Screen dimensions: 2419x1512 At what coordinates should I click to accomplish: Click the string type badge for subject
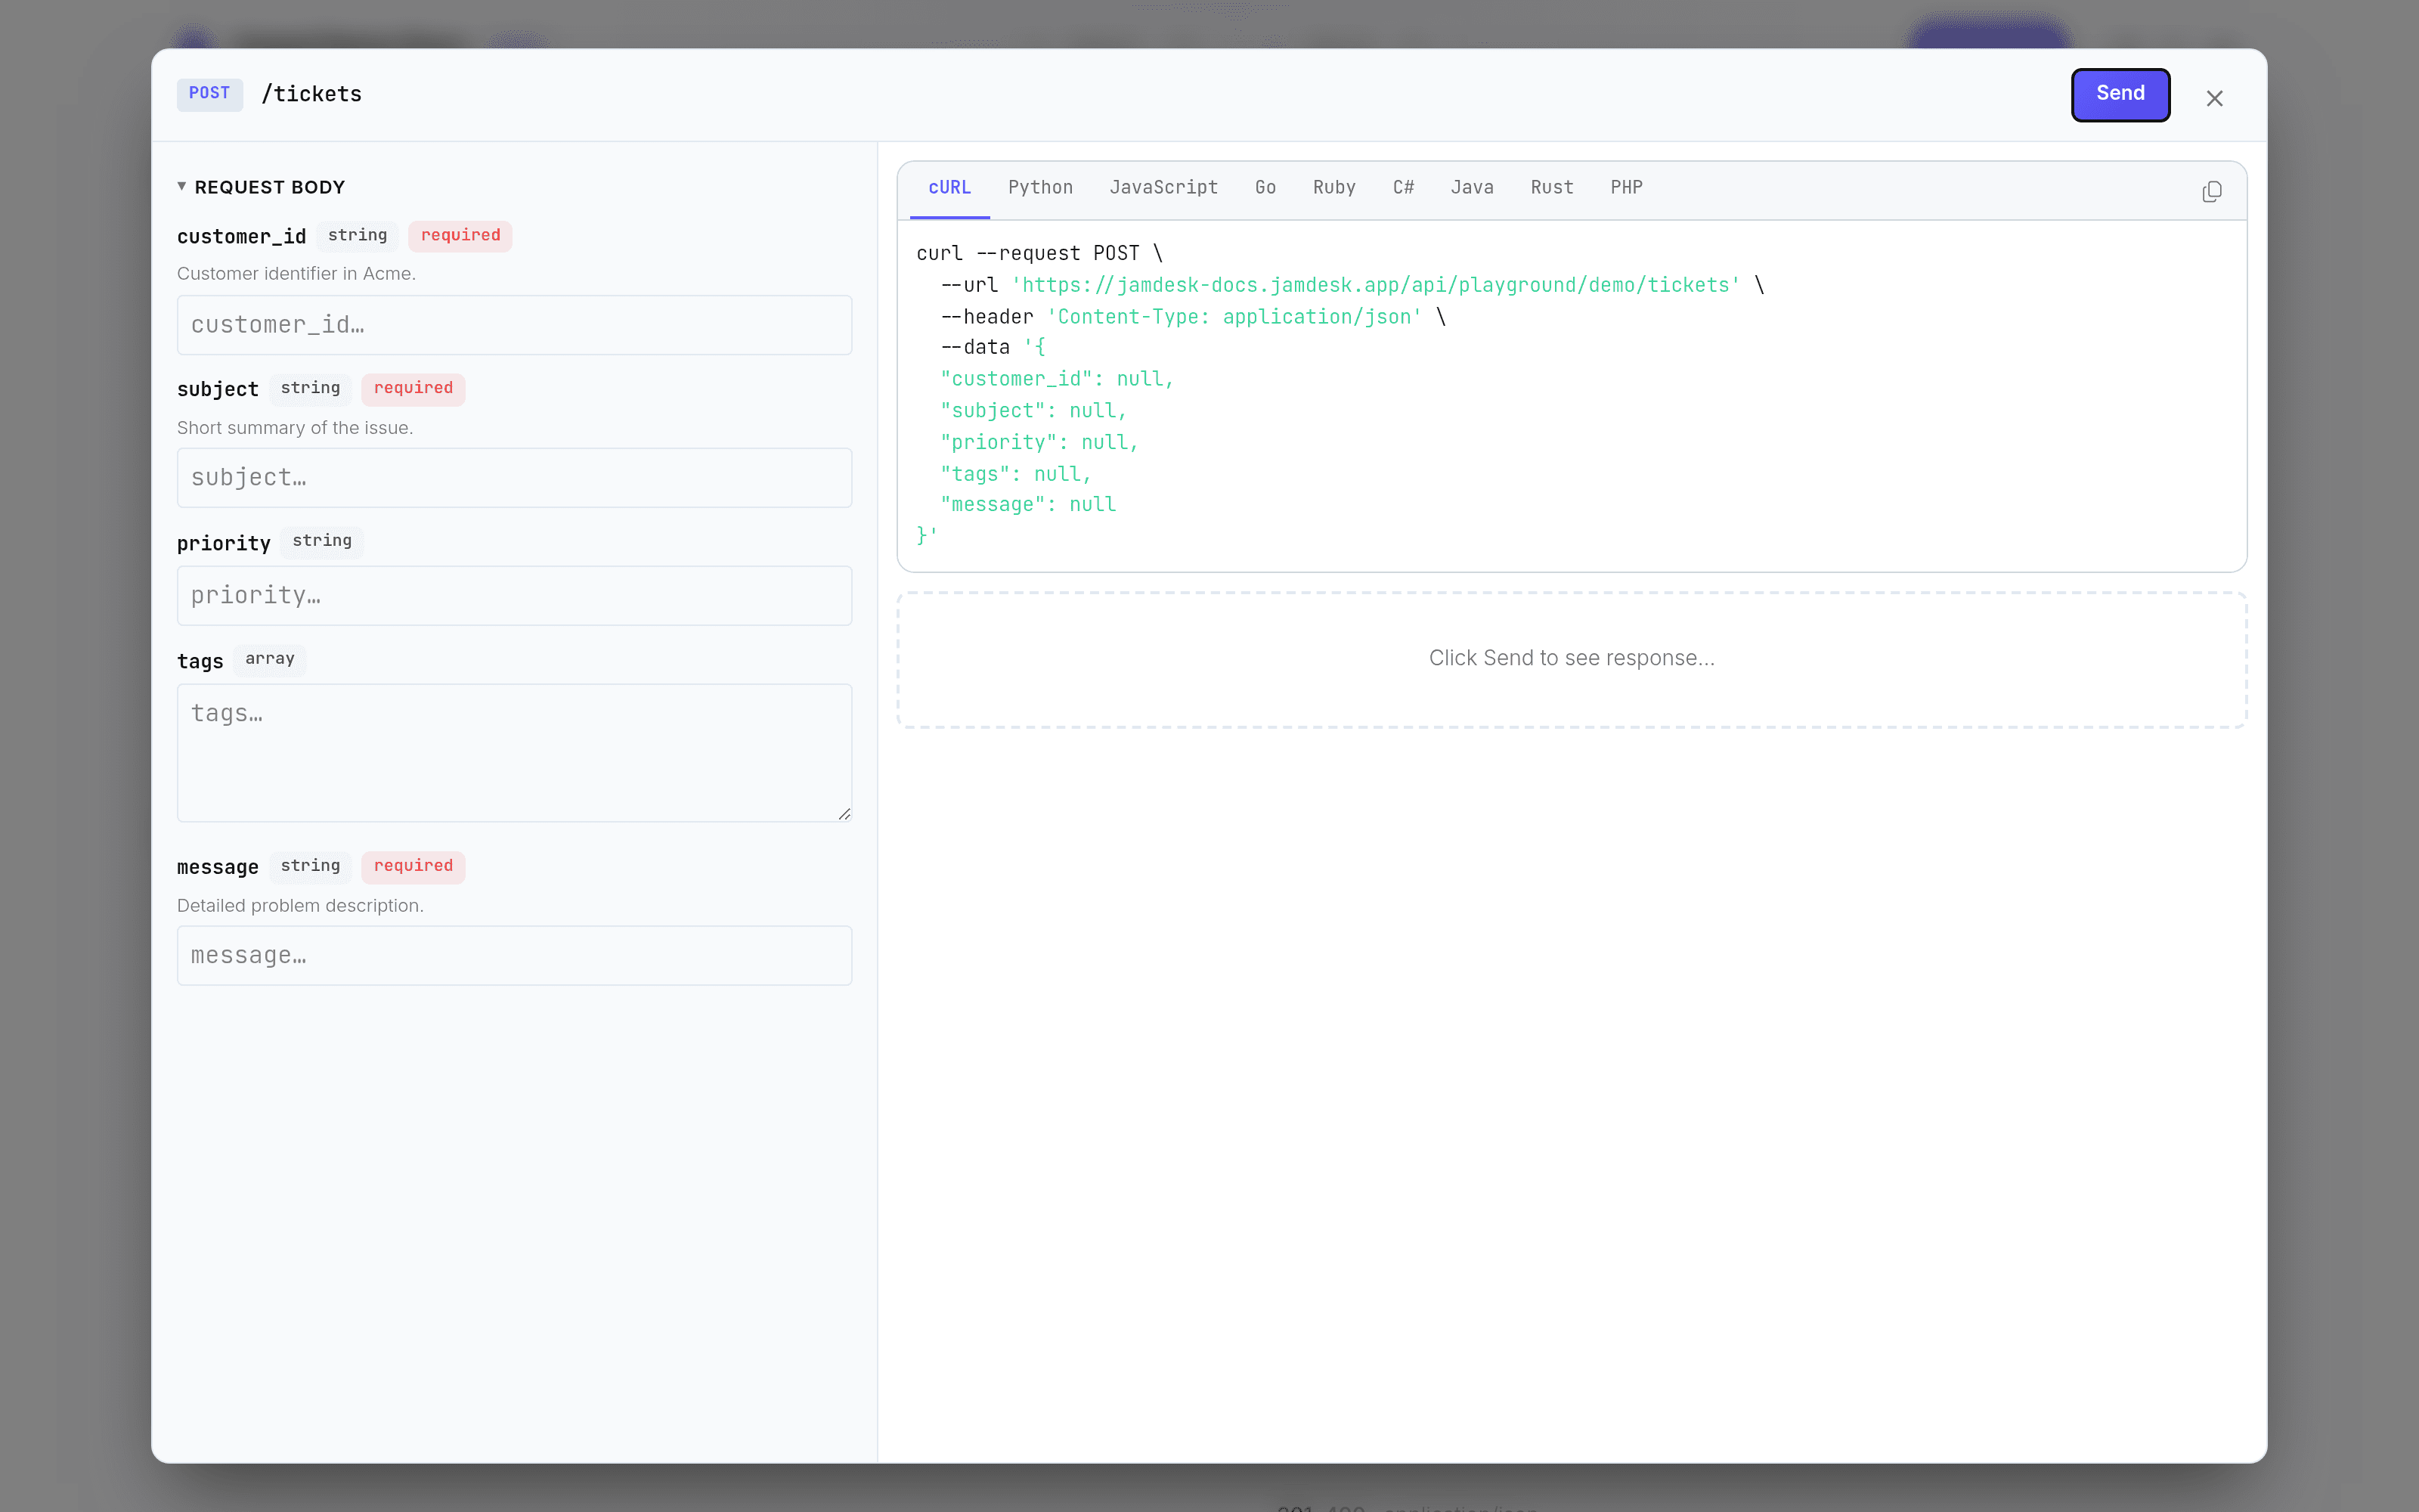click(x=310, y=389)
